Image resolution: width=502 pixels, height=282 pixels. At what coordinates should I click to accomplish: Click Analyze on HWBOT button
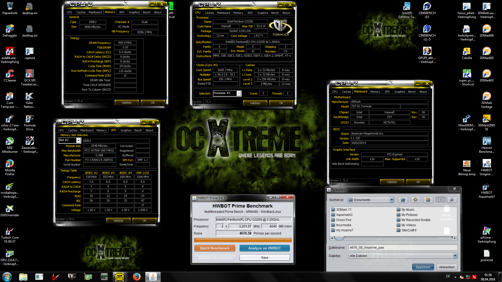point(264,248)
